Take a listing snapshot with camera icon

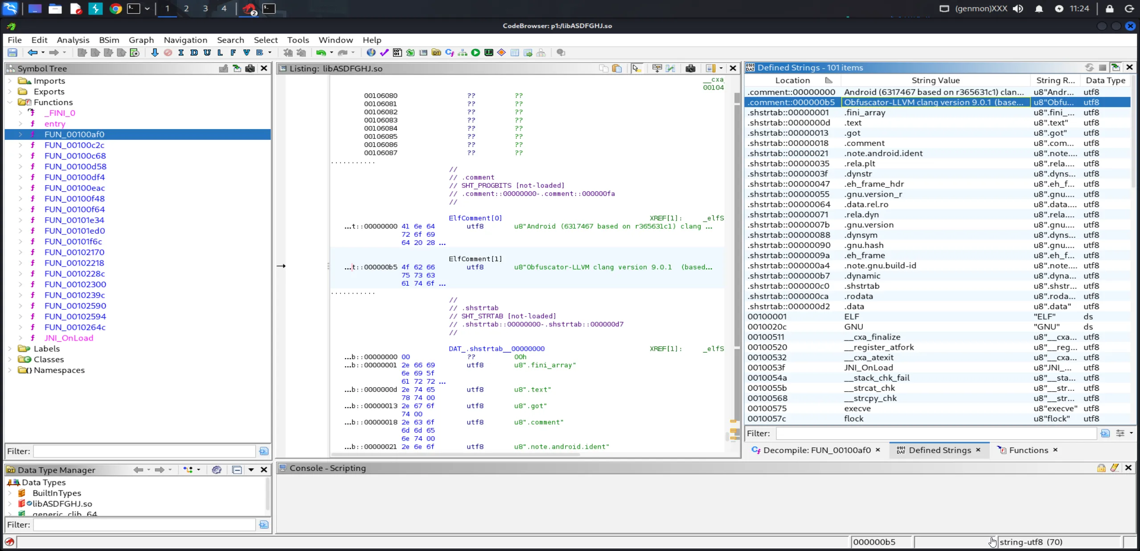690,68
